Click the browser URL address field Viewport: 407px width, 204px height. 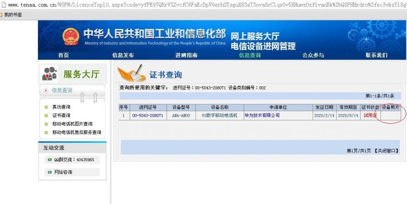(x=207, y=4)
